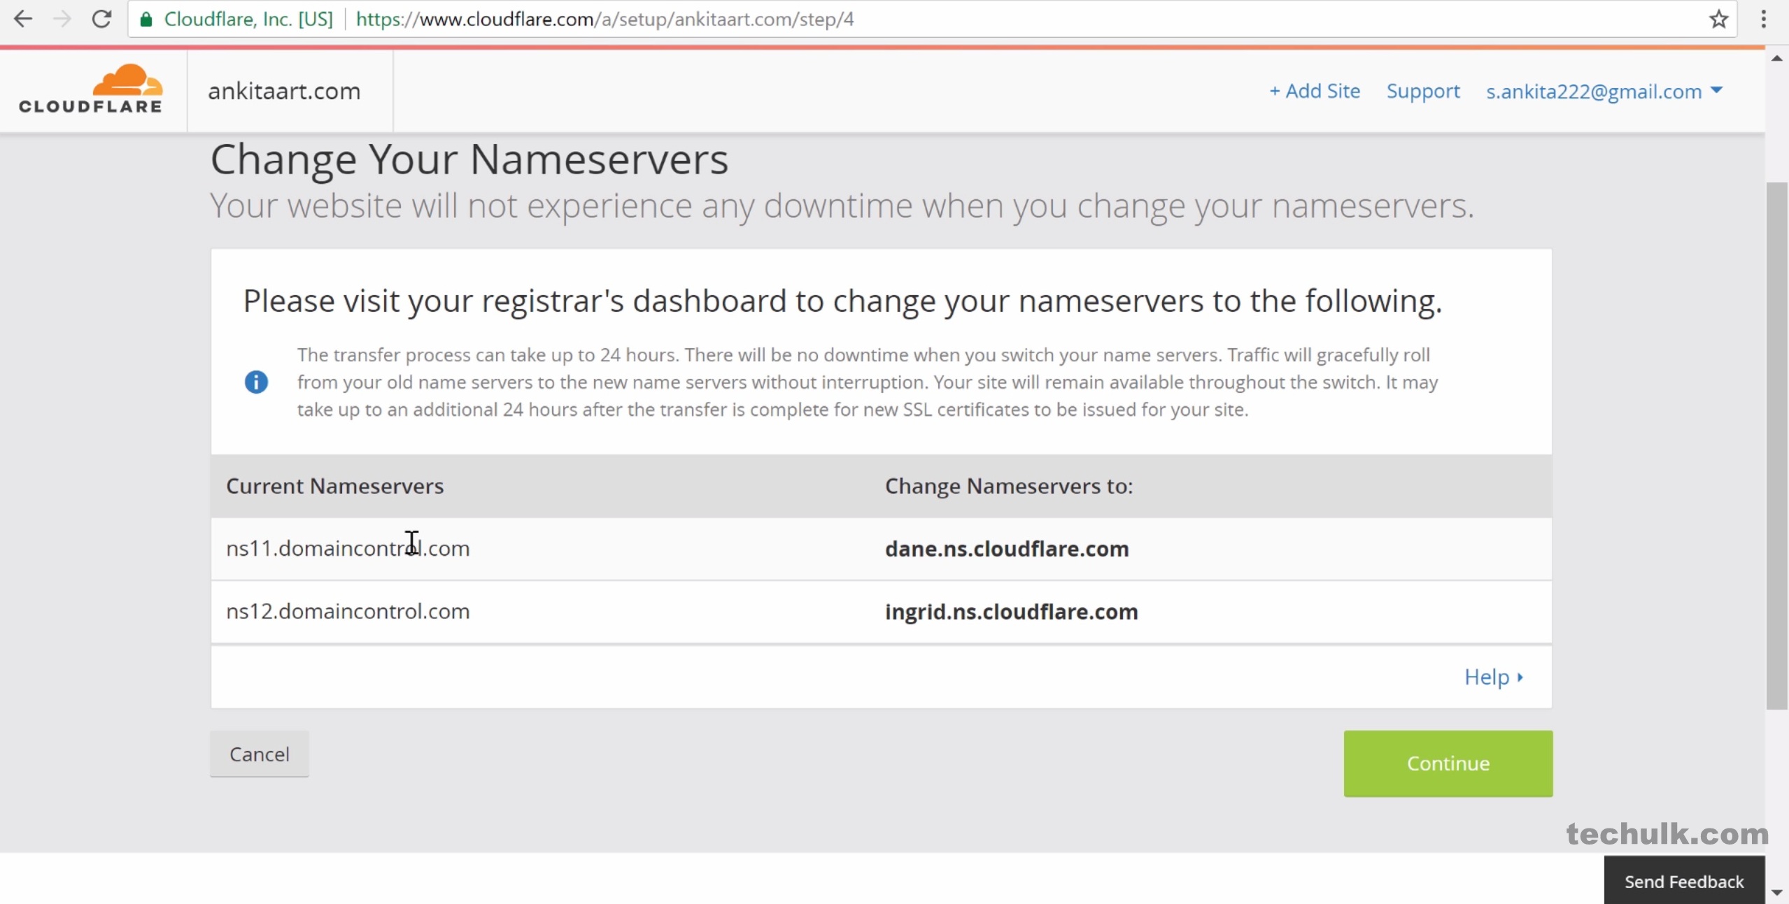Reload the page with refresh icon
This screenshot has height=904, width=1789.
click(102, 19)
